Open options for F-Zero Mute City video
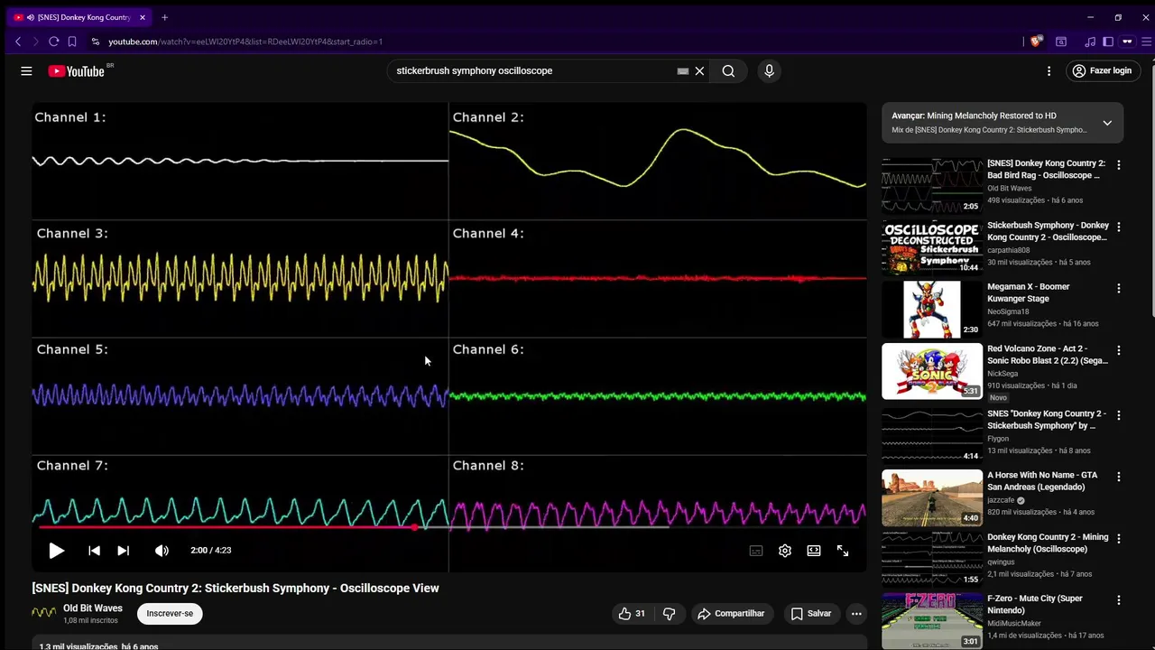The image size is (1155, 650). 1119,599
